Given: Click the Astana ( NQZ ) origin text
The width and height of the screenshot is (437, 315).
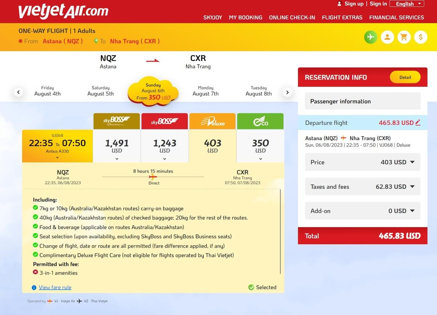Looking at the screenshot, I should click(x=63, y=41).
